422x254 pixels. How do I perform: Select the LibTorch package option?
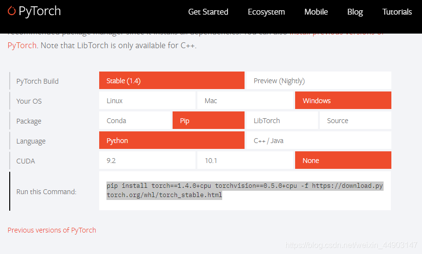coord(282,120)
